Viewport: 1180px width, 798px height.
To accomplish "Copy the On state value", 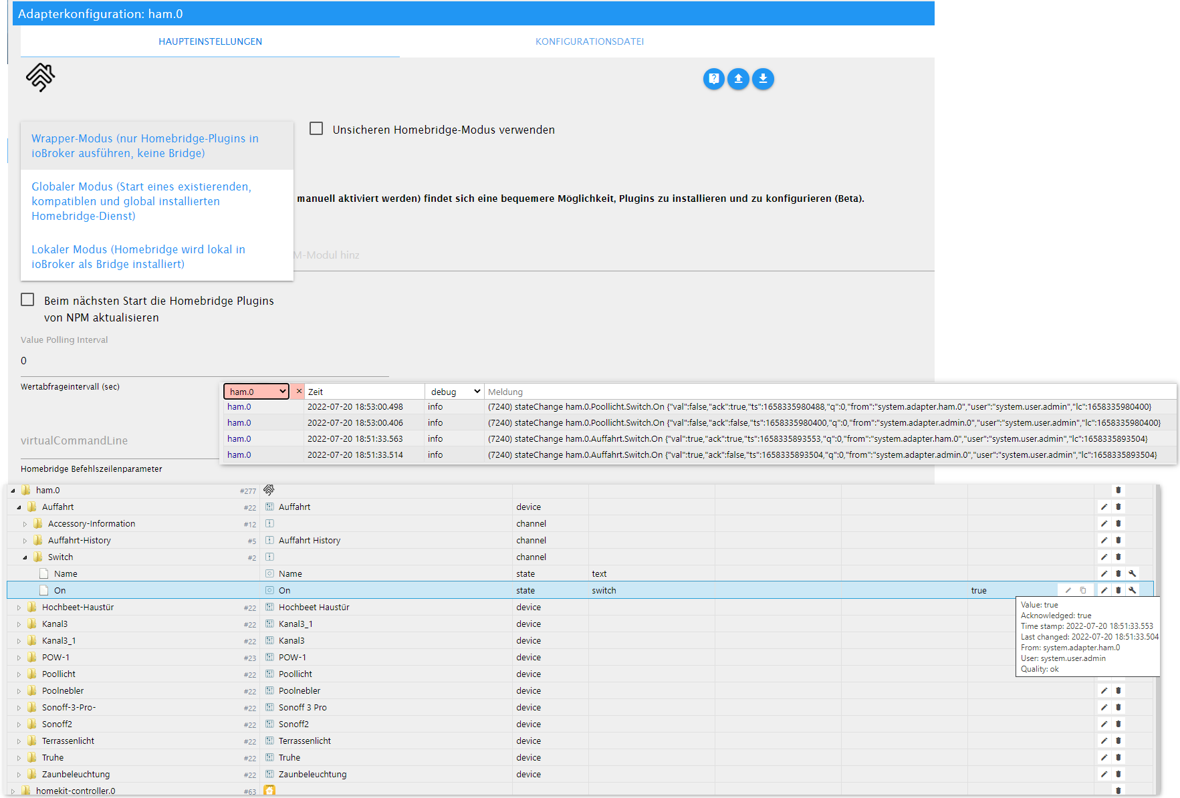I will [1083, 591].
